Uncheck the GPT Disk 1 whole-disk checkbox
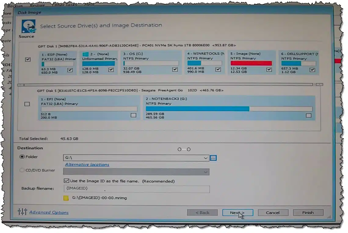This screenshot has width=348, height=233. [x=28, y=59]
